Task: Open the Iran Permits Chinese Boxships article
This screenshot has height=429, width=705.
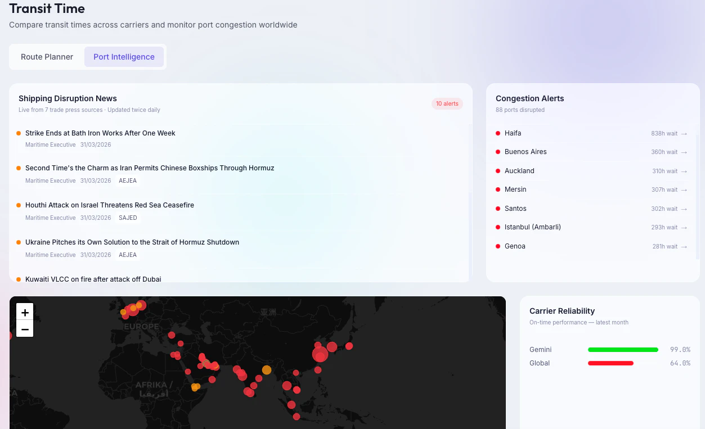Action: pos(150,168)
